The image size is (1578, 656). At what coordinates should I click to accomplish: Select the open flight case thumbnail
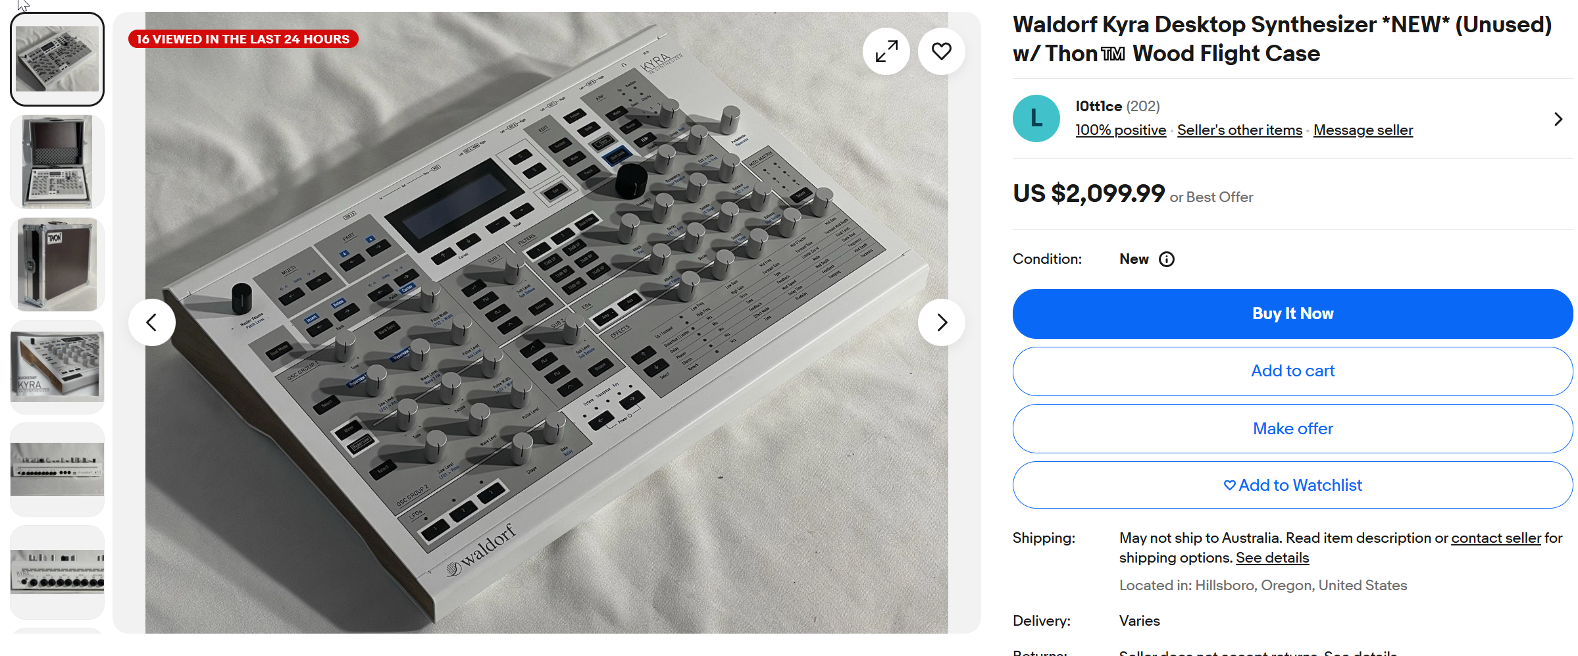pos(57,162)
